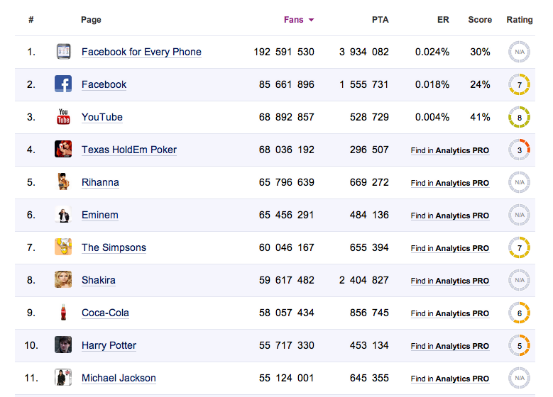This screenshot has width=553, height=397.
Task: Select the Texas HoldEm Poker page icon
Action: click(x=63, y=150)
